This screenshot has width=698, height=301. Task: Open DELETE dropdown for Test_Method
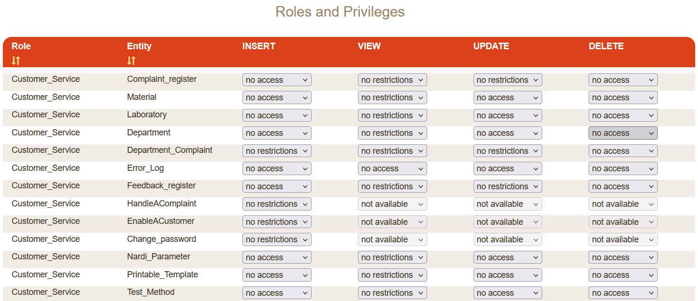tap(623, 293)
